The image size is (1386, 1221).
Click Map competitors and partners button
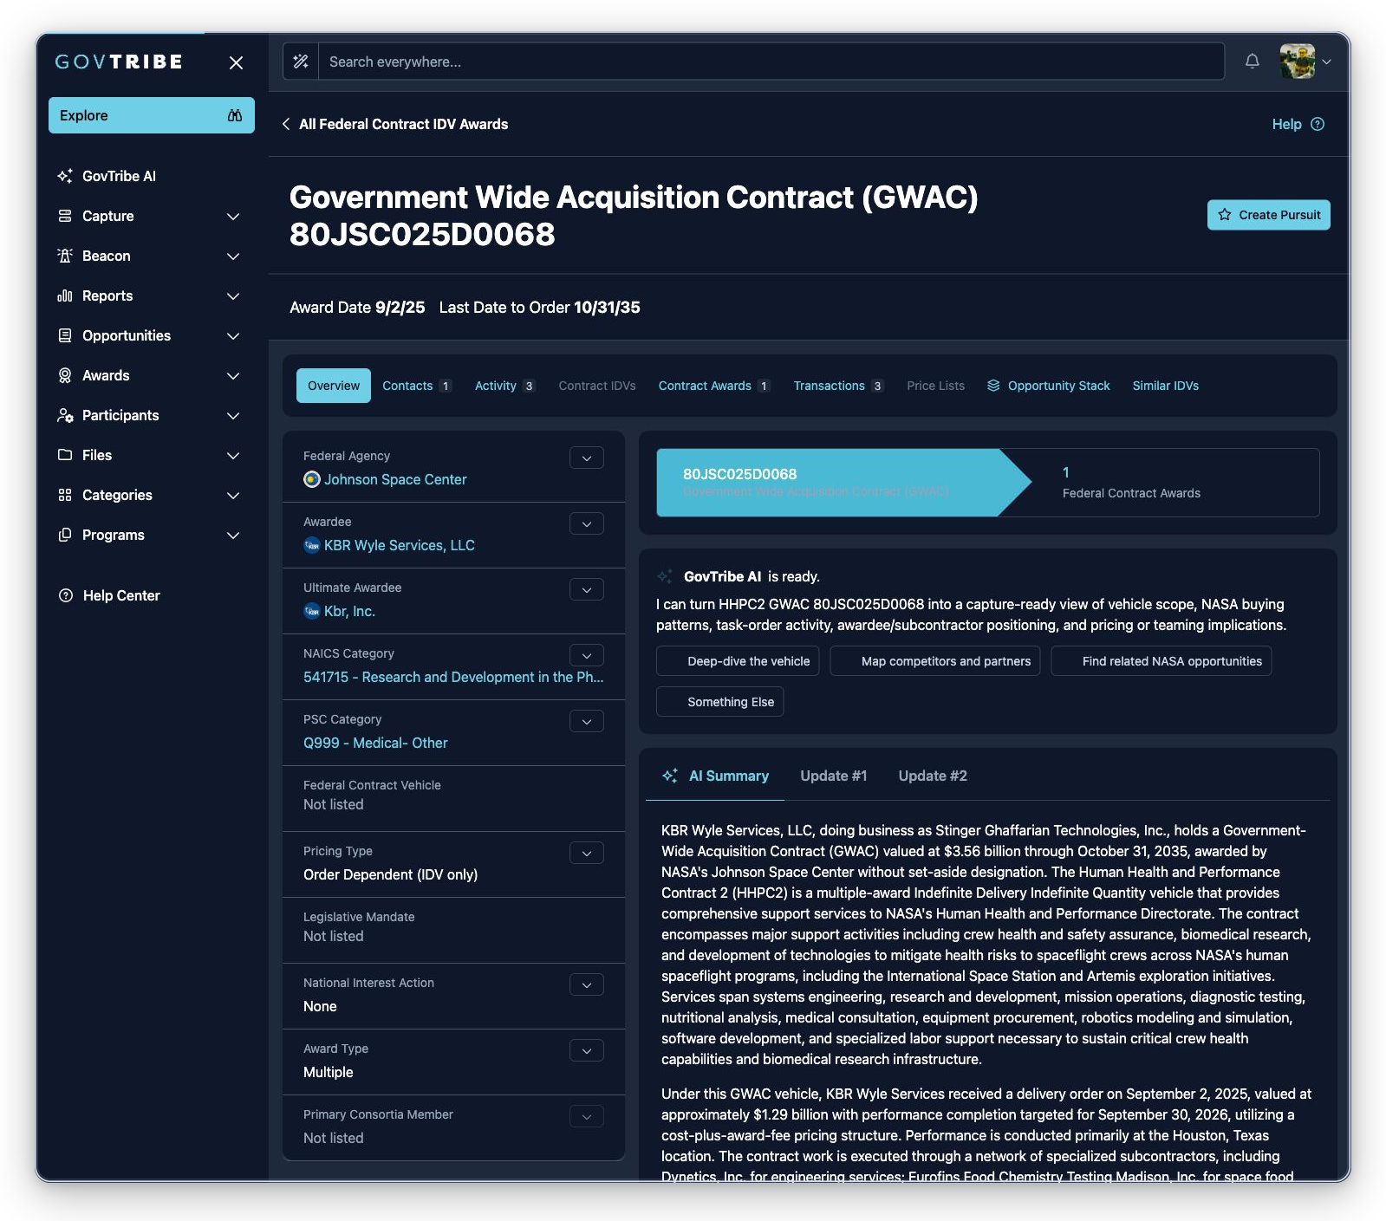pos(935,661)
